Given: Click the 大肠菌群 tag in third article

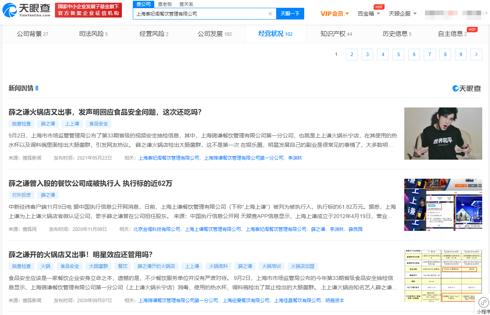Looking at the screenshot, I should pyautogui.click(x=99, y=266).
